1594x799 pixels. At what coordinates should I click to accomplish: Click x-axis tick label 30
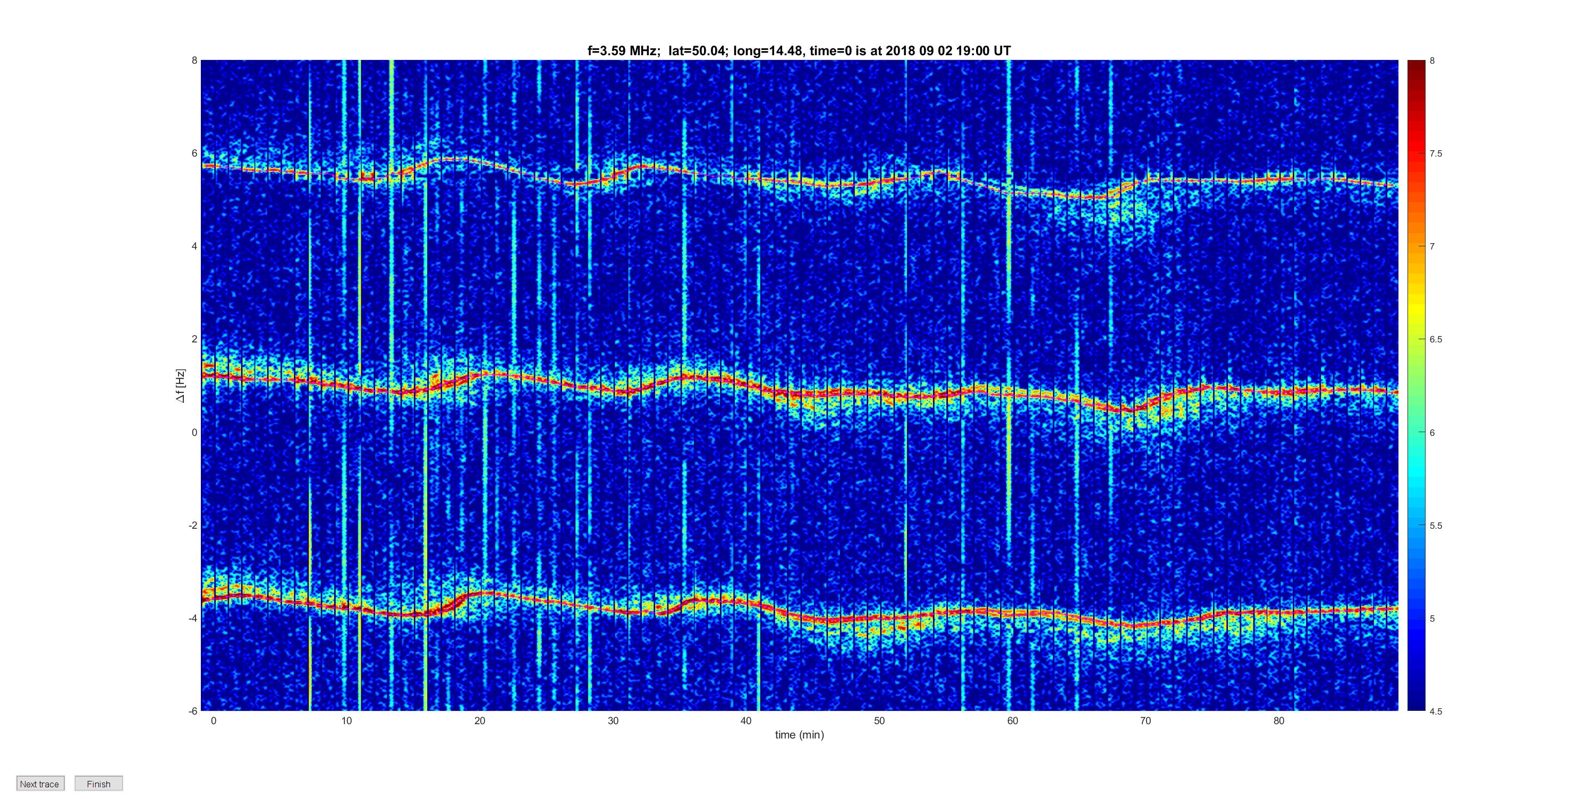(613, 720)
